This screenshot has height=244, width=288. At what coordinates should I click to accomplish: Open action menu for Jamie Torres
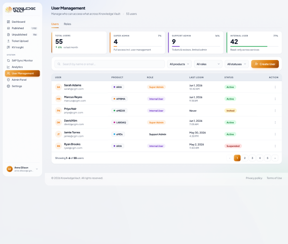pyautogui.click(x=275, y=134)
